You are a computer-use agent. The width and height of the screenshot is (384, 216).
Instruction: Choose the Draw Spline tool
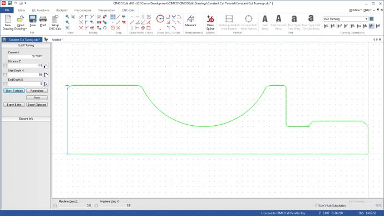pos(210,22)
